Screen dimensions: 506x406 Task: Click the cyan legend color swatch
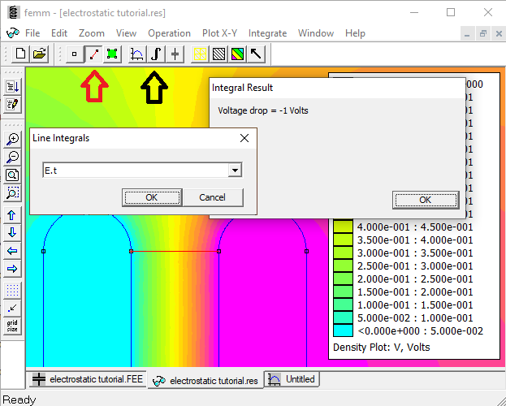point(343,330)
